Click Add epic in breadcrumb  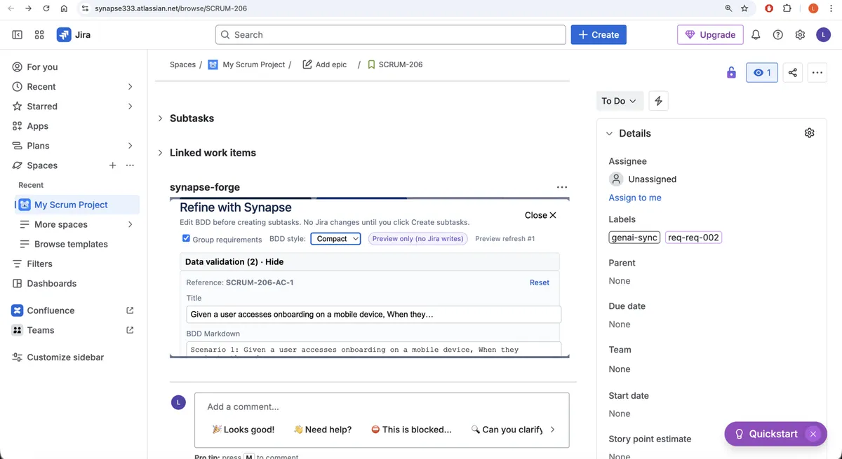[x=324, y=64]
